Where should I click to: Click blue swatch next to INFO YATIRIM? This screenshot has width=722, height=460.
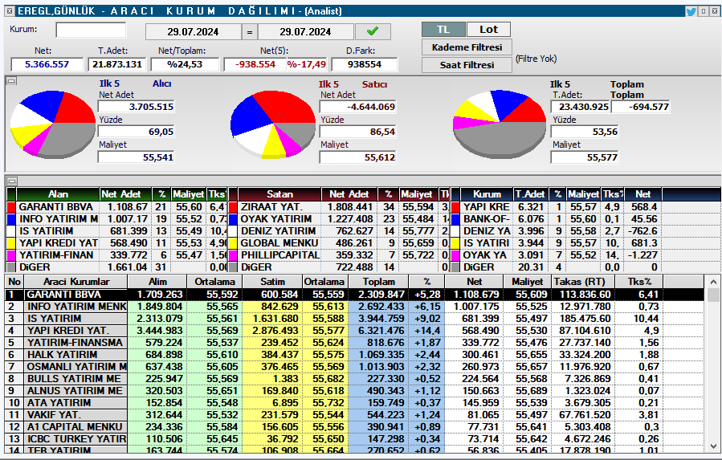(x=11, y=219)
